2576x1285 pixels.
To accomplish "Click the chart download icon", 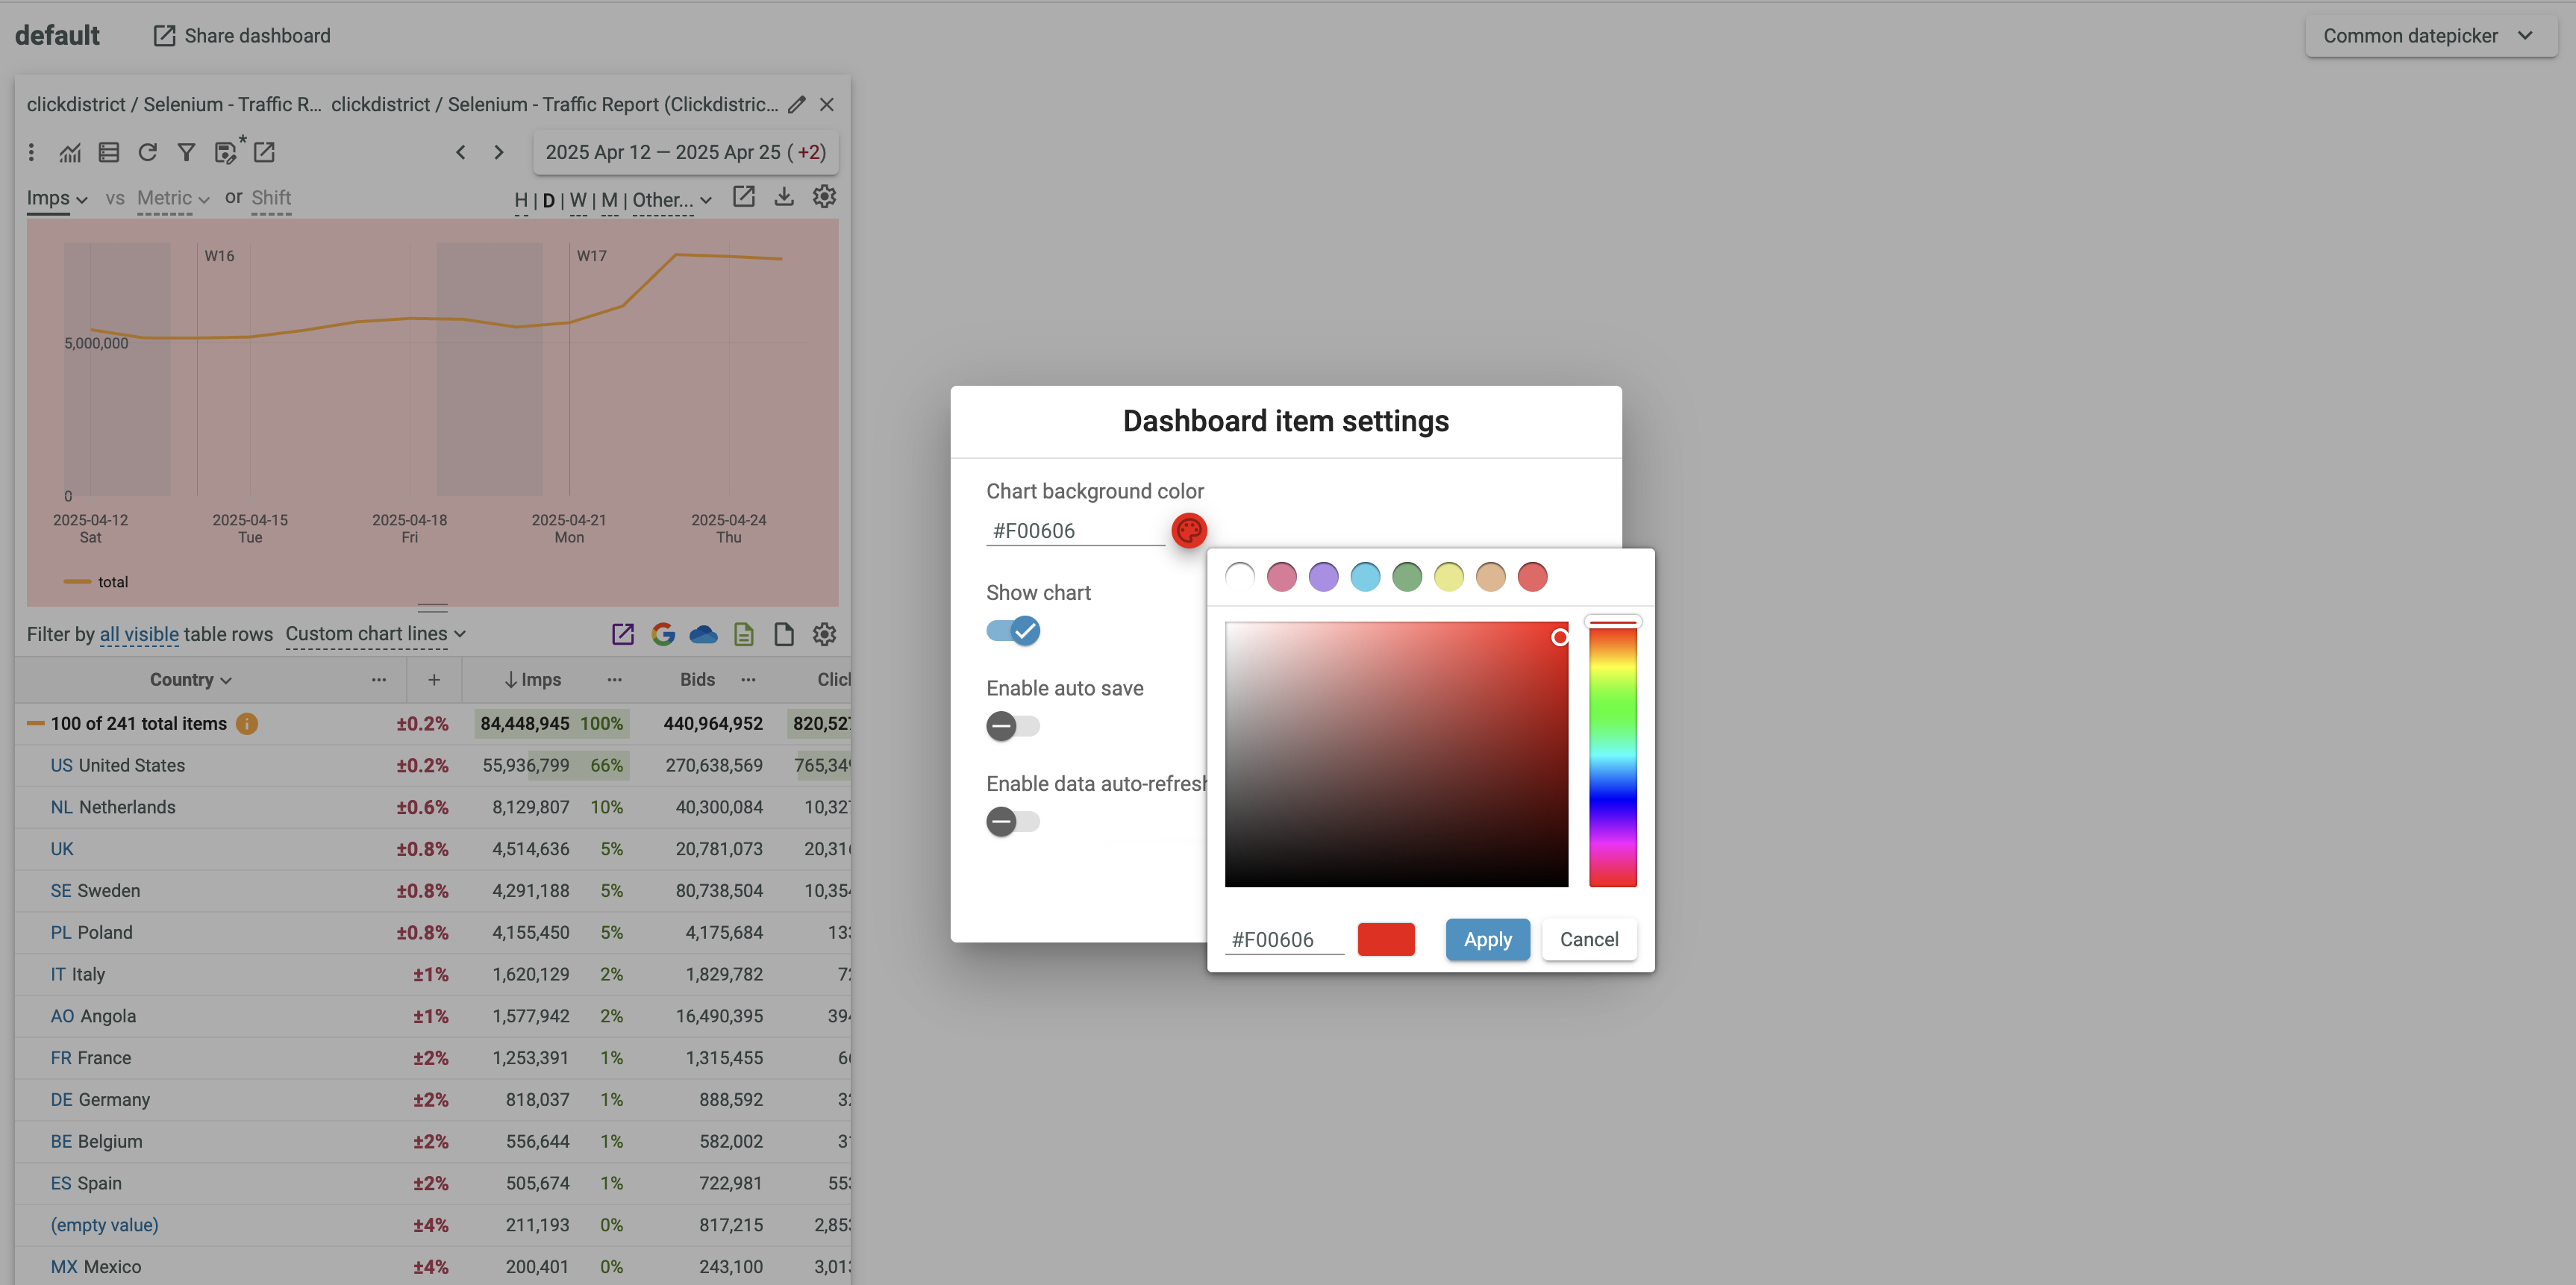I will click(784, 197).
